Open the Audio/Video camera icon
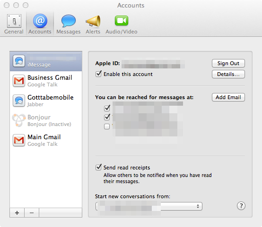This screenshot has width=262, height=227. pyautogui.click(x=122, y=21)
